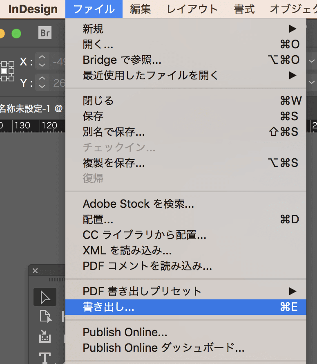The height and width of the screenshot is (364, 317).
Task: Open the レイアウト menu
Action: coord(192,9)
